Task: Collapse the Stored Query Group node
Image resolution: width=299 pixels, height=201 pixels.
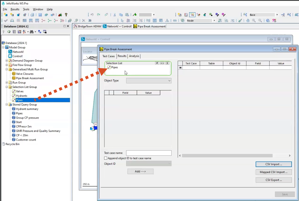Action: 7,104
